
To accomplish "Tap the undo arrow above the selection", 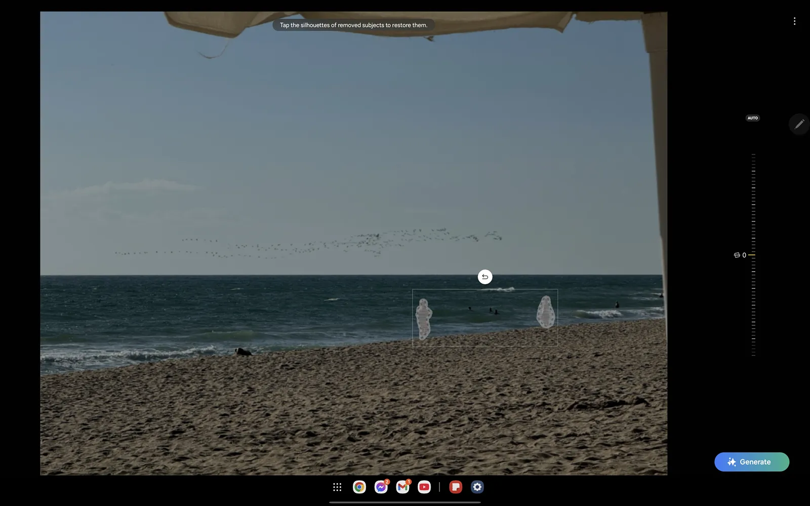I will (x=485, y=277).
